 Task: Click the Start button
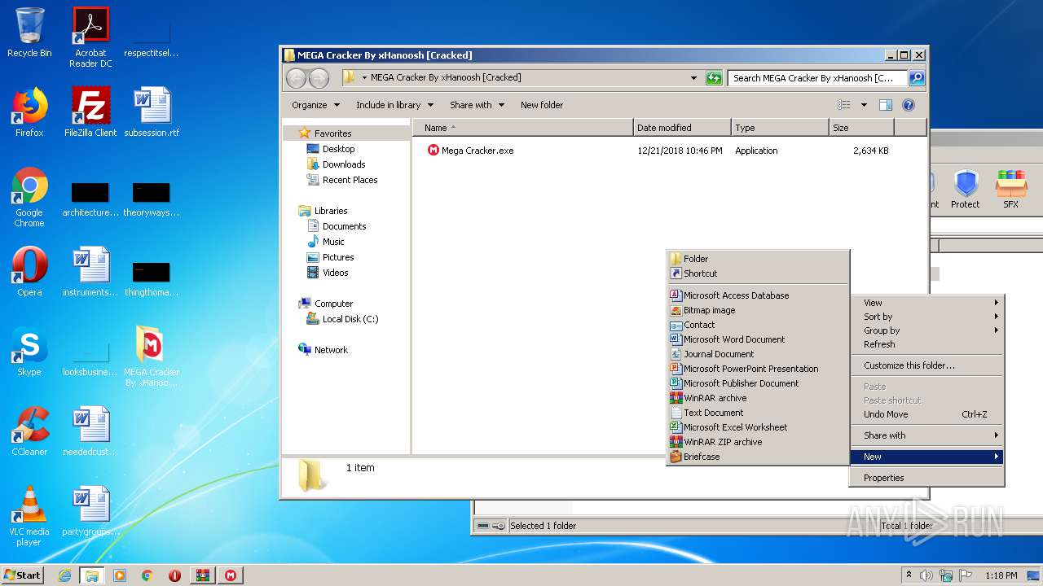click(23, 575)
